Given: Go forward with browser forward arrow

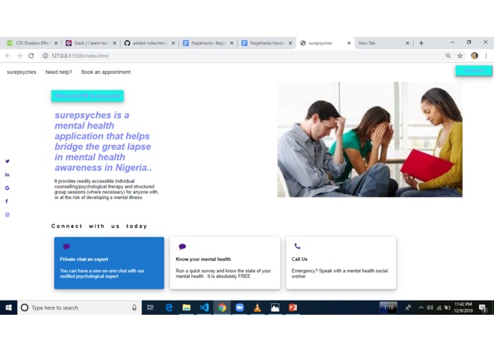Looking at the screenshot, I should (x=19, y=55).
